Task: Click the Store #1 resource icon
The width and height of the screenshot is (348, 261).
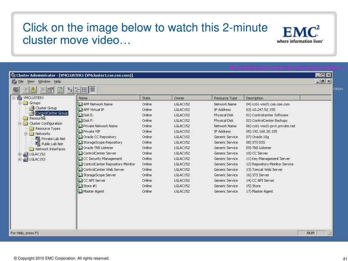Action: point(80,186)
